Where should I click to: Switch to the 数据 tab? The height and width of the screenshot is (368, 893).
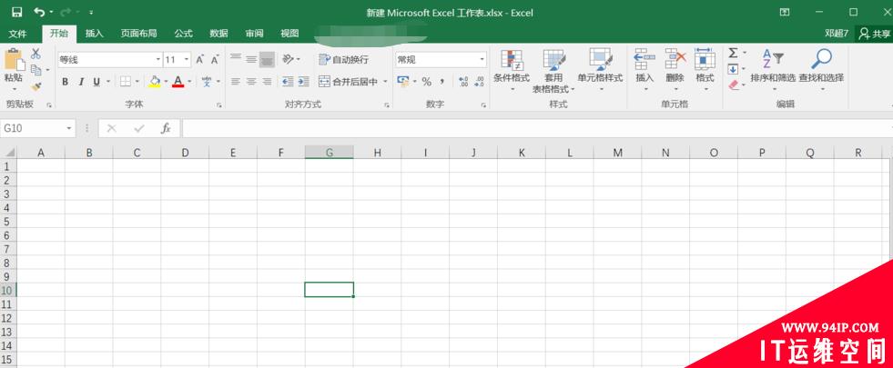coord(218,34)
